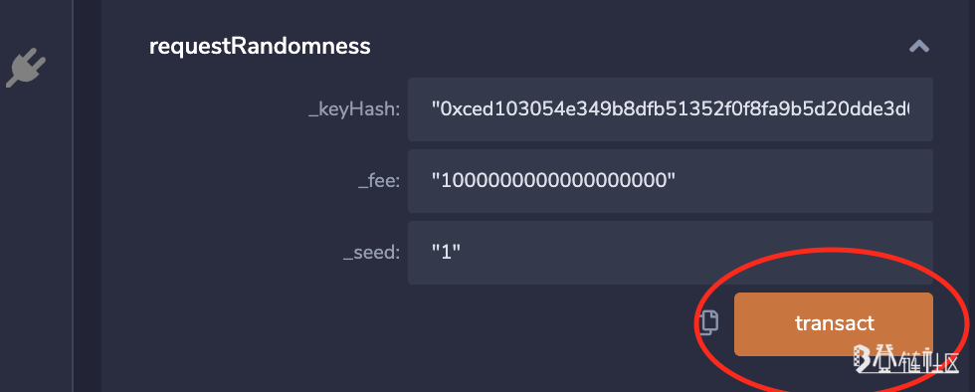This screenshot has width=975, height=392.
Task: Open the Plugin Manager plug icon
Action: pos(26,68)
